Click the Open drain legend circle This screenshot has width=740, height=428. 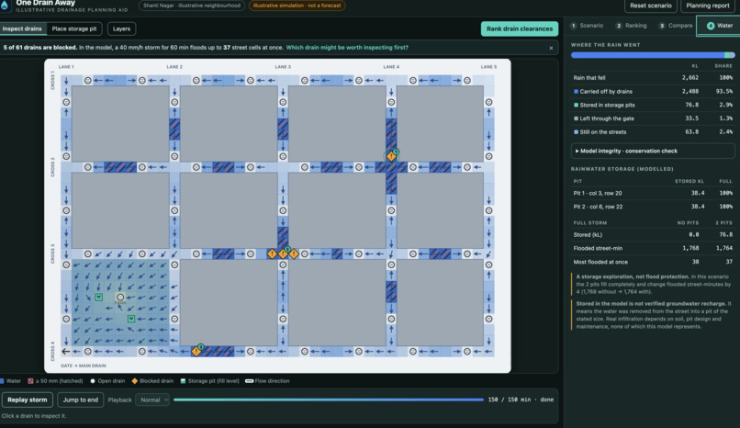tap(93, 381)
